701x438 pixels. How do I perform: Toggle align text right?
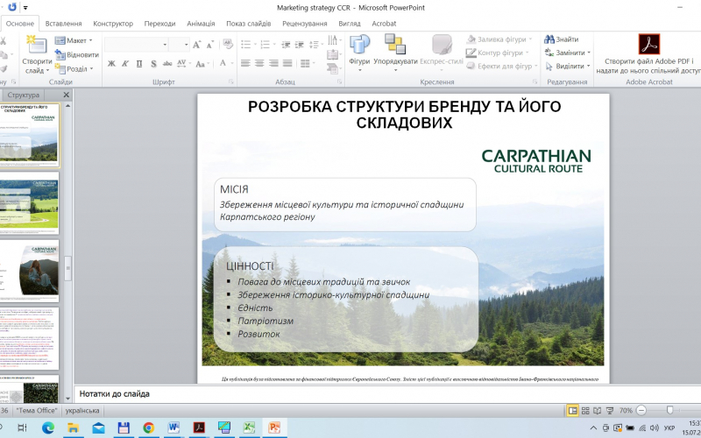273,63
